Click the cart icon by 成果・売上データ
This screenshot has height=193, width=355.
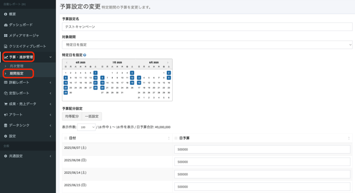coord(6,104)
